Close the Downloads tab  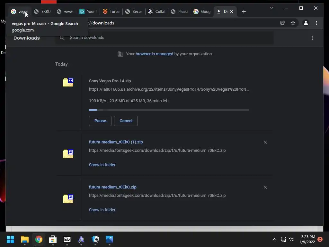click(x=232, y=12)
